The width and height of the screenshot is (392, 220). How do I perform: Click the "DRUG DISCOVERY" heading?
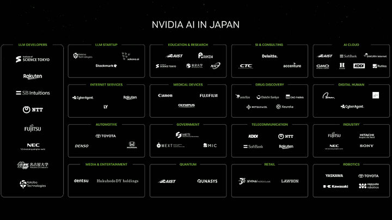[x=269, y=85]
